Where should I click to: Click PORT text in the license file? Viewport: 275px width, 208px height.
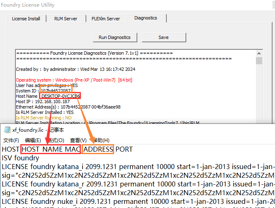(x=124, y=149)
